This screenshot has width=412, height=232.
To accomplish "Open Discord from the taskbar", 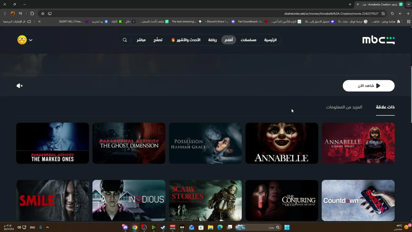I will tap(125, 227).
